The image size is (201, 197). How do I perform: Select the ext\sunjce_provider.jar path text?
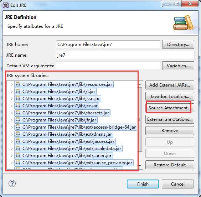(77, 163)
